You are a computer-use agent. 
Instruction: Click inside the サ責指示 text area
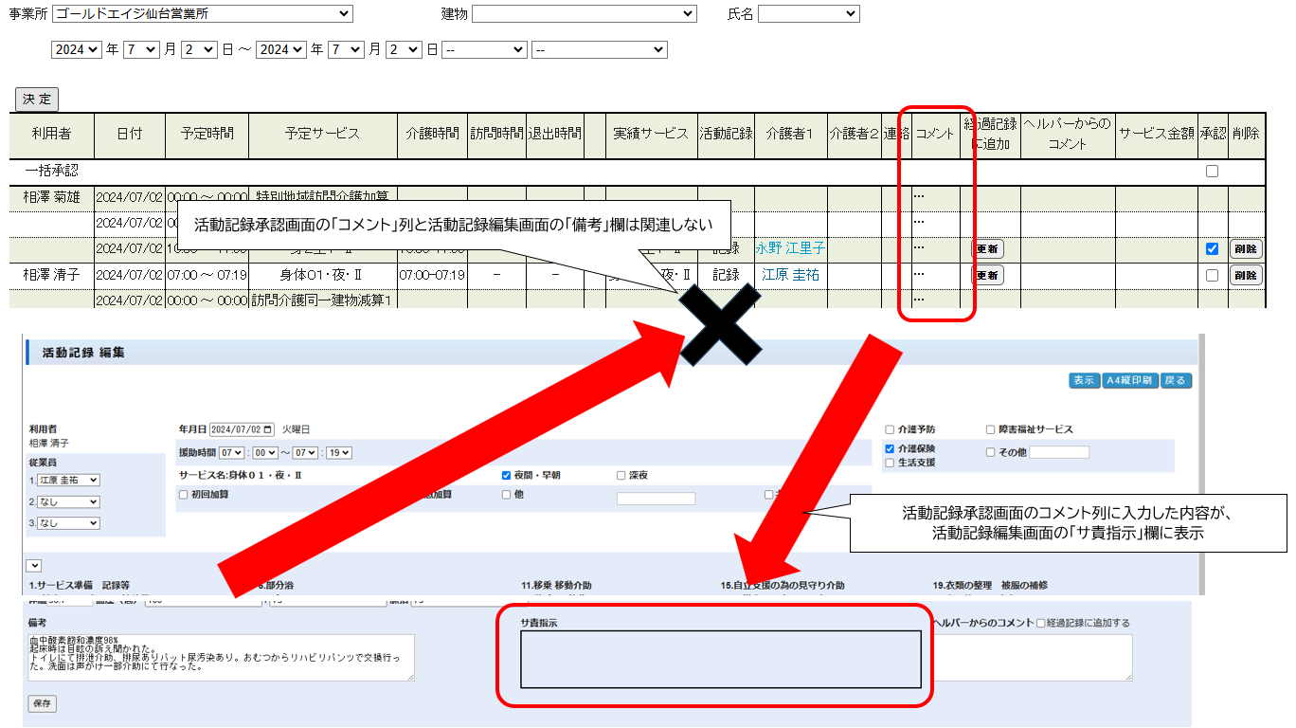pyautogui.click(x=720, y=659)
